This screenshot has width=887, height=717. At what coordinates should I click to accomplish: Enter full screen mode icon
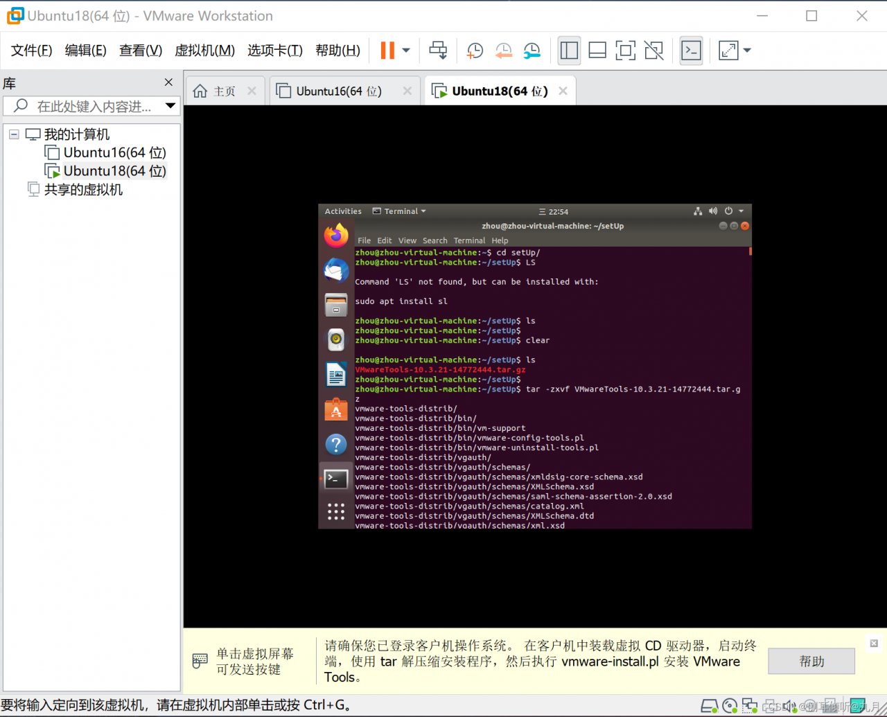(x=625, y=50)
